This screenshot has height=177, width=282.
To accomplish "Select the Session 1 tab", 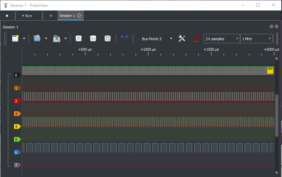I will (67, 16).
